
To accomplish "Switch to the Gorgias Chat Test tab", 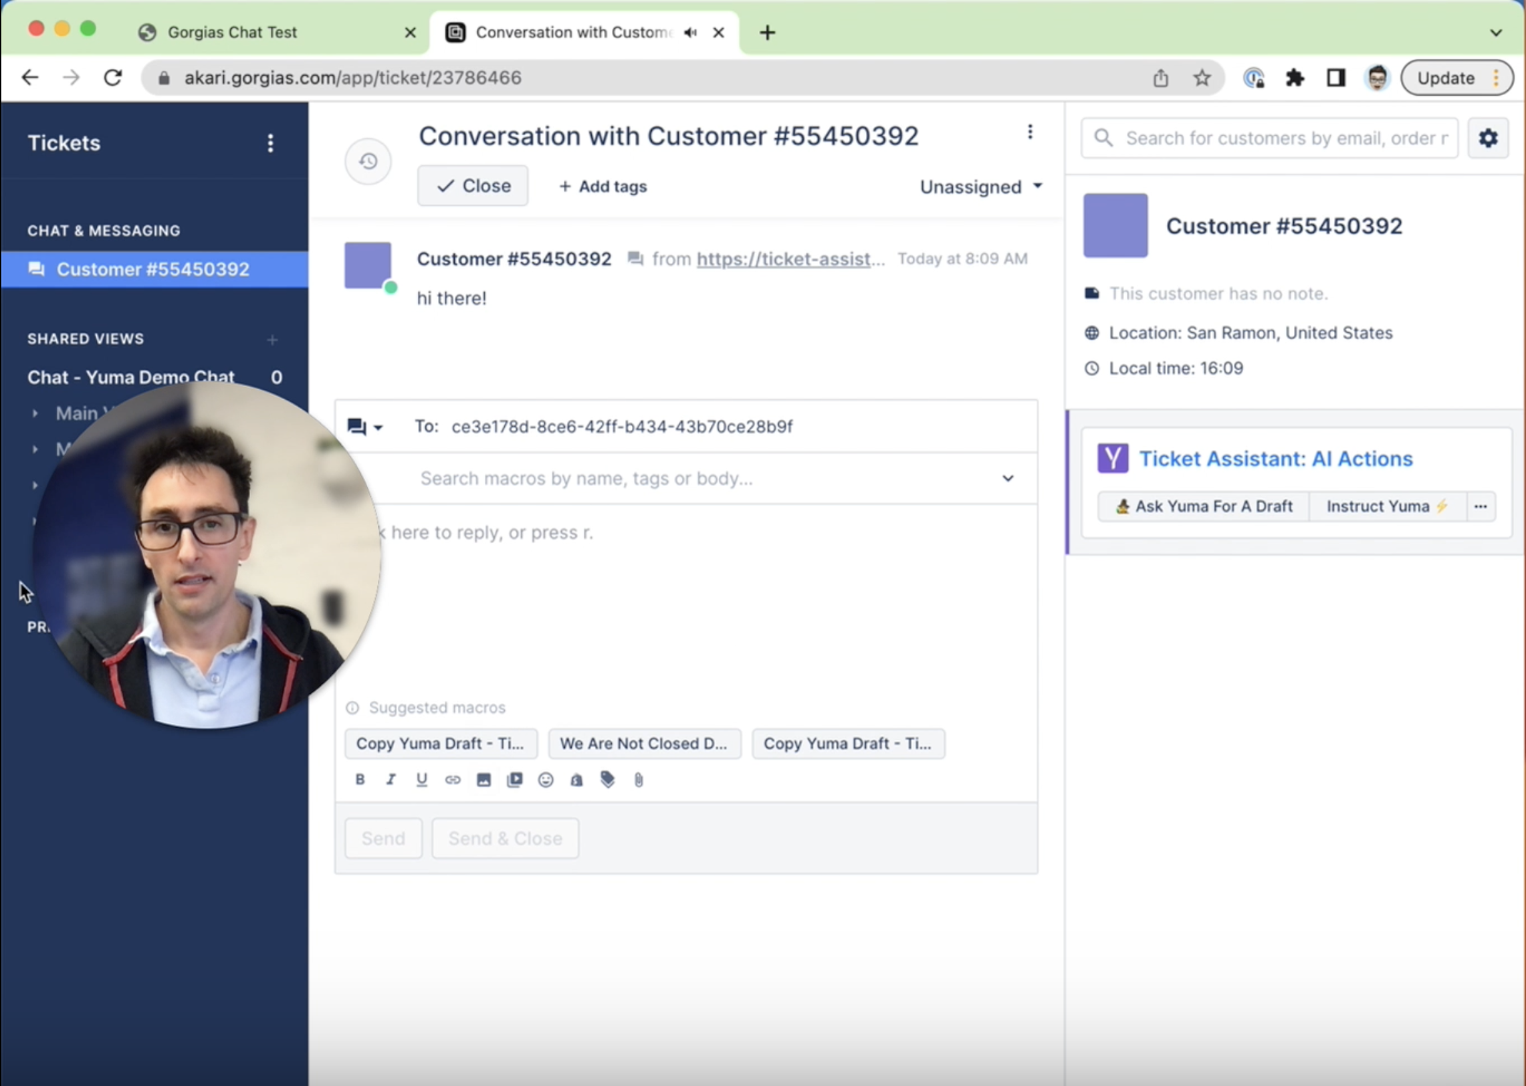I will click(233, 31).
